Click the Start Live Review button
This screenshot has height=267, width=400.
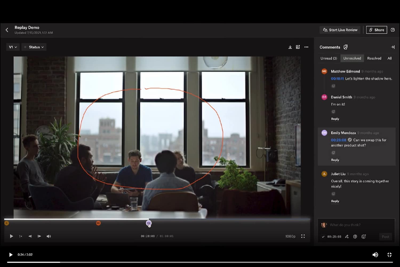coord(340,30)
